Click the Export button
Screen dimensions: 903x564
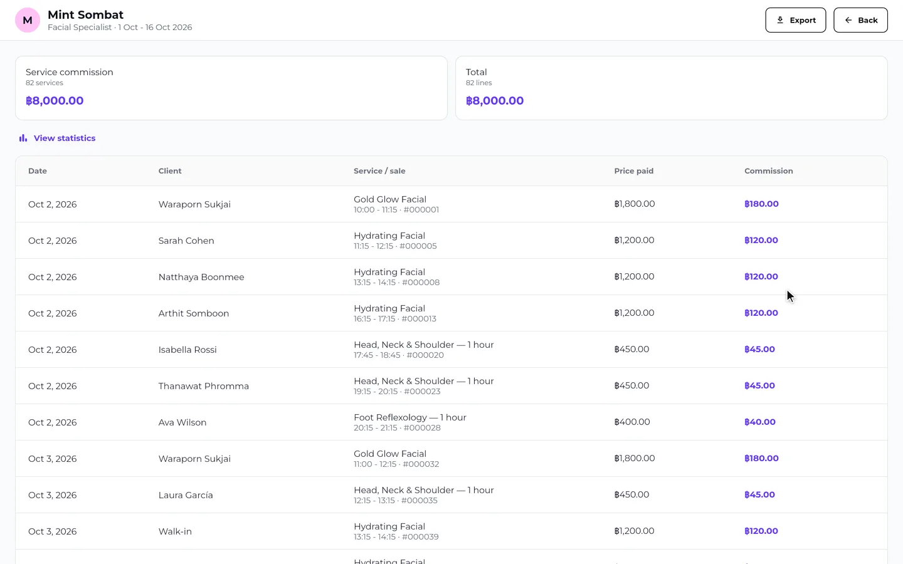coord(795,20)
